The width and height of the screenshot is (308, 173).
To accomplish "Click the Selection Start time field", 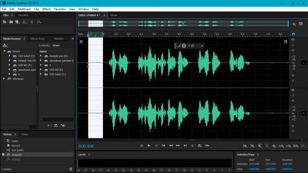I will (254, 164).
